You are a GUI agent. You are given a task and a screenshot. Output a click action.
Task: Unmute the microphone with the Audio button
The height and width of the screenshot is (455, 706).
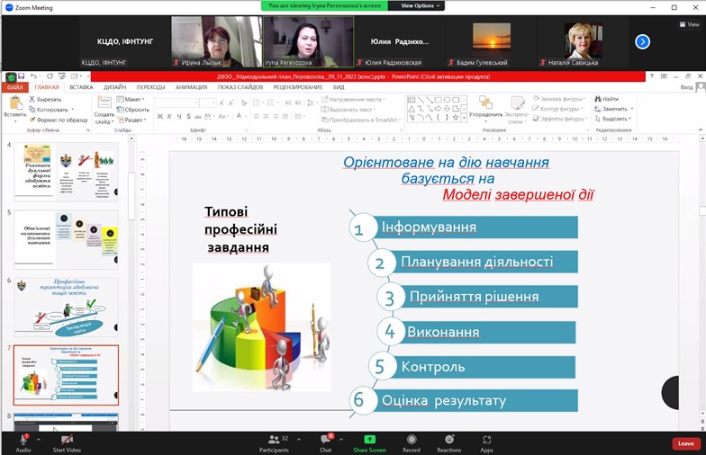click(x=23, y=441)
